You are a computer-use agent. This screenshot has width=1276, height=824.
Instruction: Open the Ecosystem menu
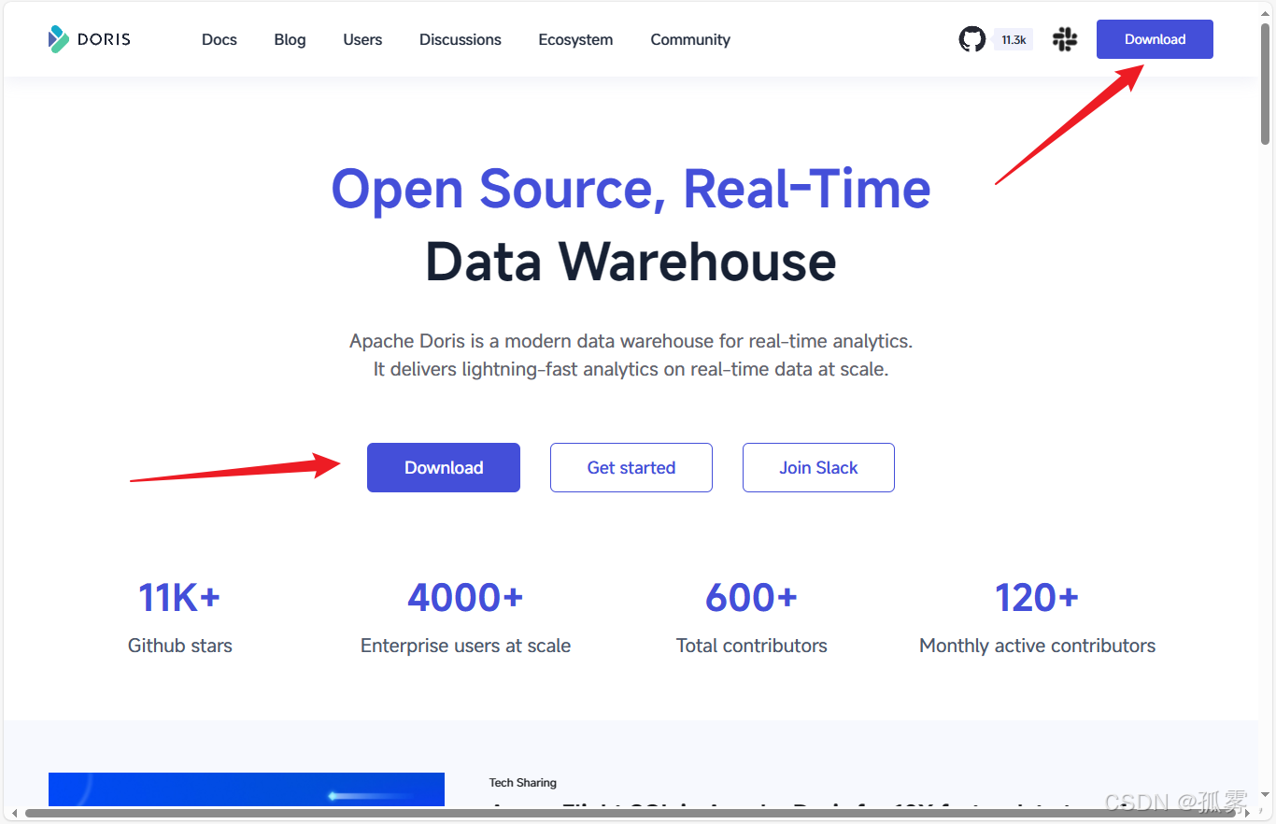click(x=575, y=39)
